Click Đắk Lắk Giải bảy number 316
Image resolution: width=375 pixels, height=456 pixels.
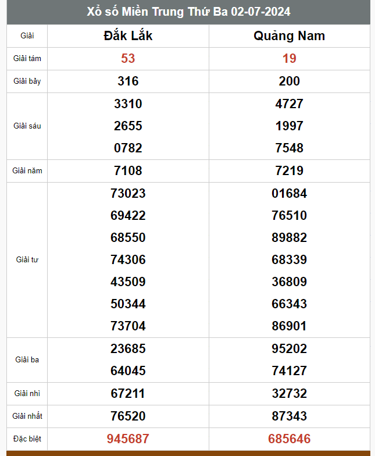[x=128, y=81]
